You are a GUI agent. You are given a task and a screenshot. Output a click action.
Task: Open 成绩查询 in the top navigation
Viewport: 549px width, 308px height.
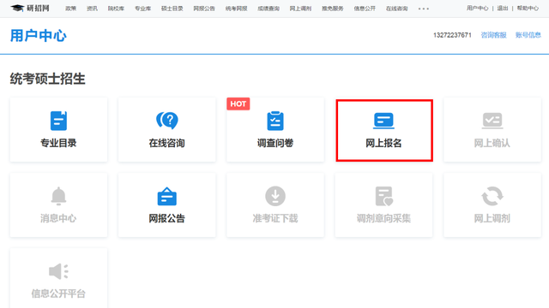pyautogui.click(x=268, y=9)
